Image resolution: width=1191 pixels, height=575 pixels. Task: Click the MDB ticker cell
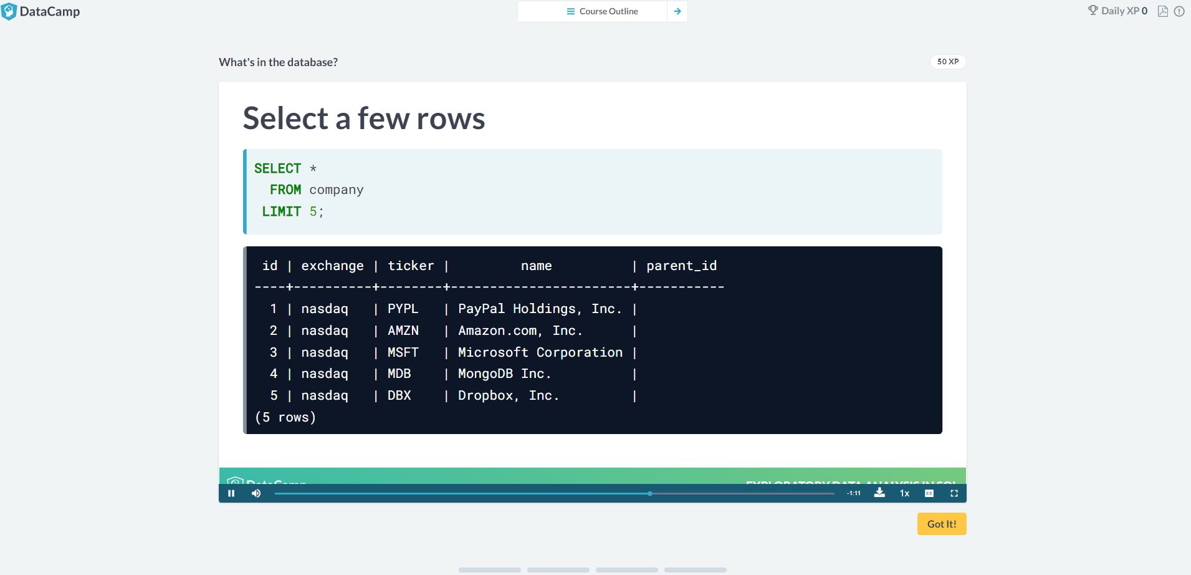click(399, 374)
